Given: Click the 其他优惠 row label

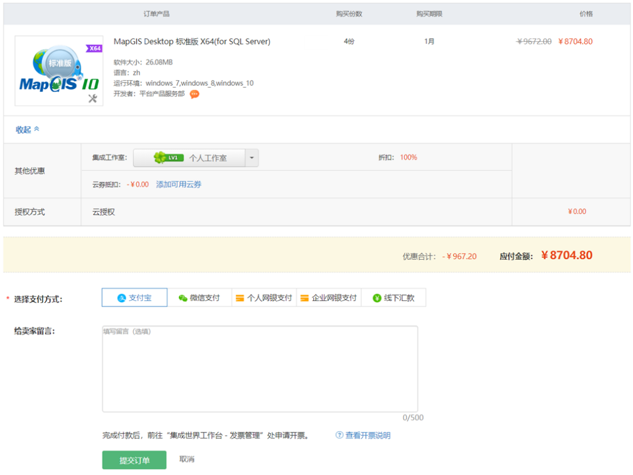Looking at the screenshot, I should point(30,171).
